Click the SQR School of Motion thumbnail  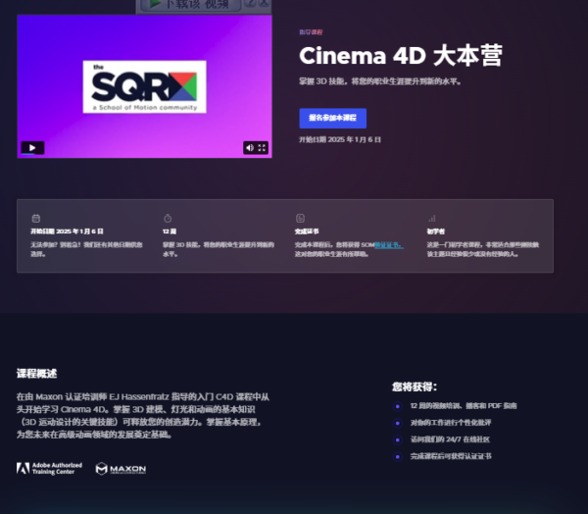pyautogui.click(x=144, y=86)
